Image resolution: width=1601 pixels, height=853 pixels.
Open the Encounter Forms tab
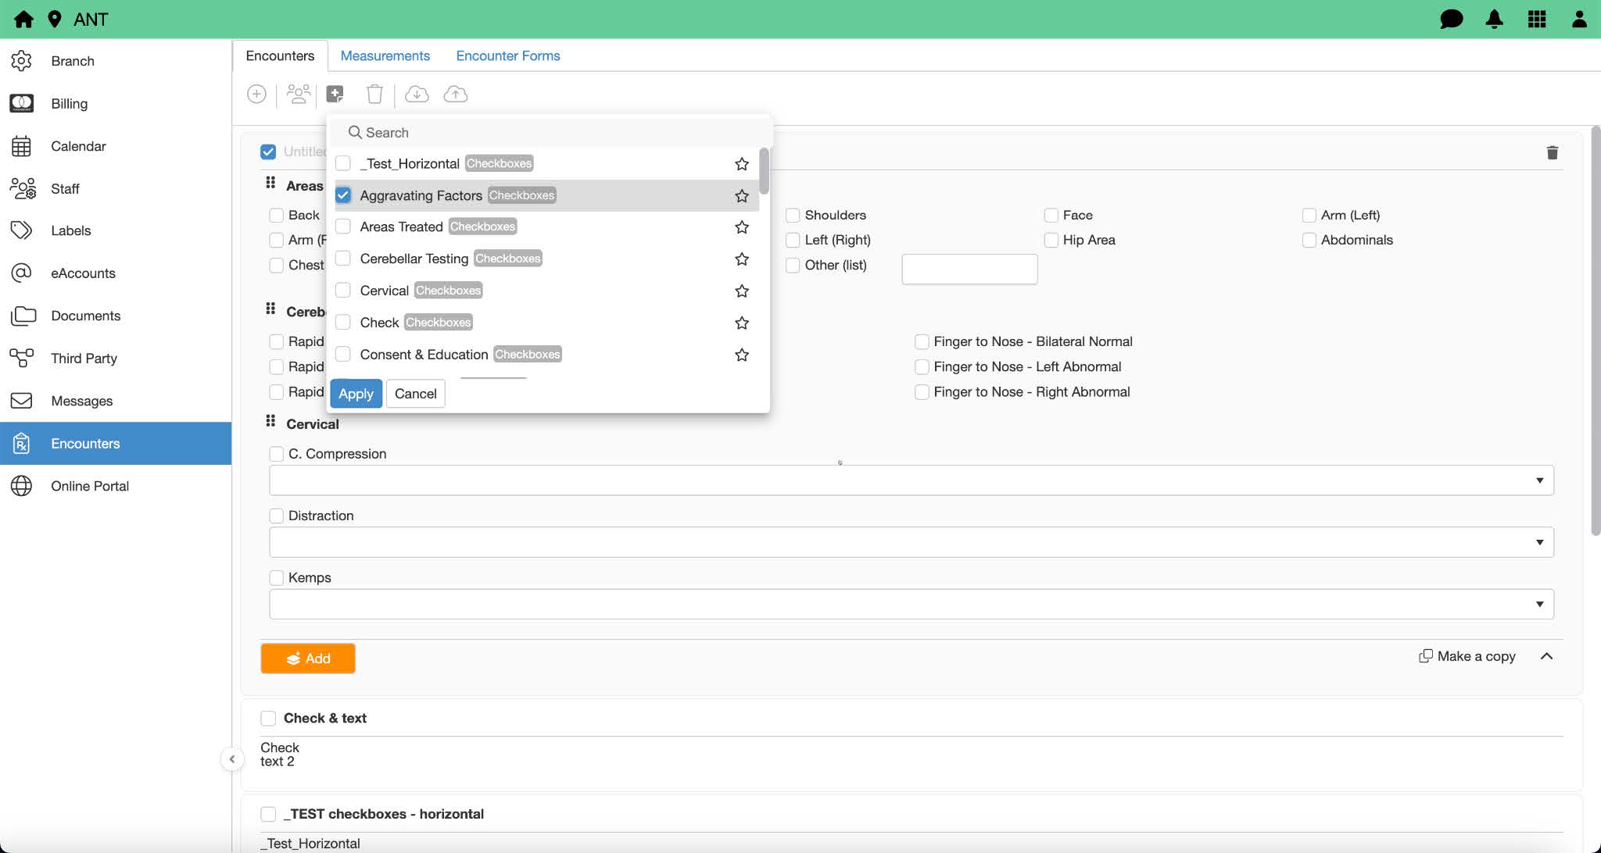[x=507, y=55]
